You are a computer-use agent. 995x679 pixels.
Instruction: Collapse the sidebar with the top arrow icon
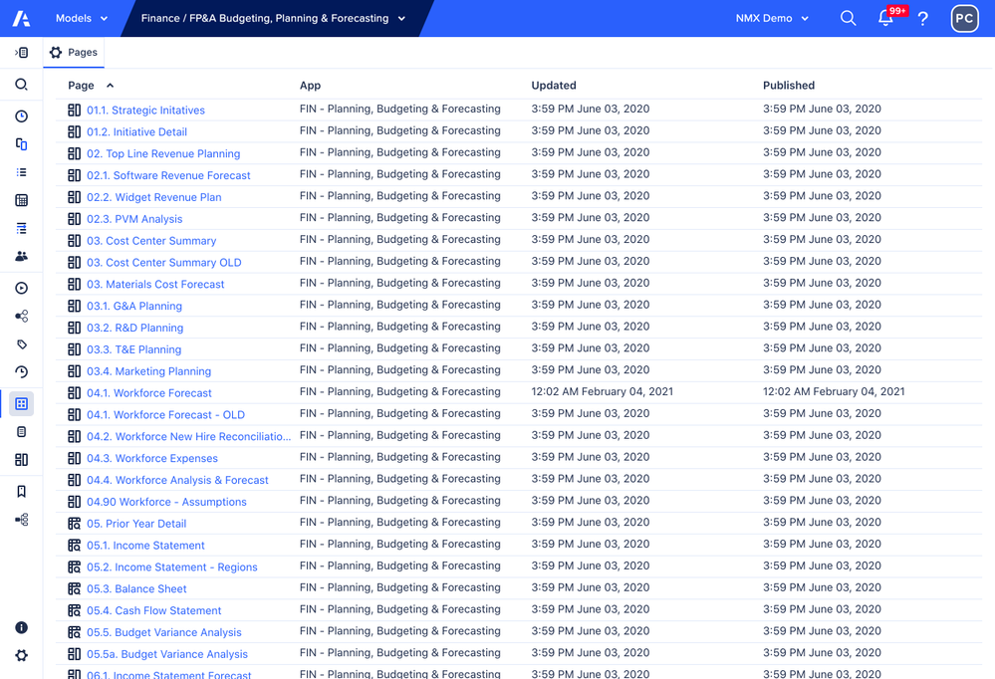[20, 52]
